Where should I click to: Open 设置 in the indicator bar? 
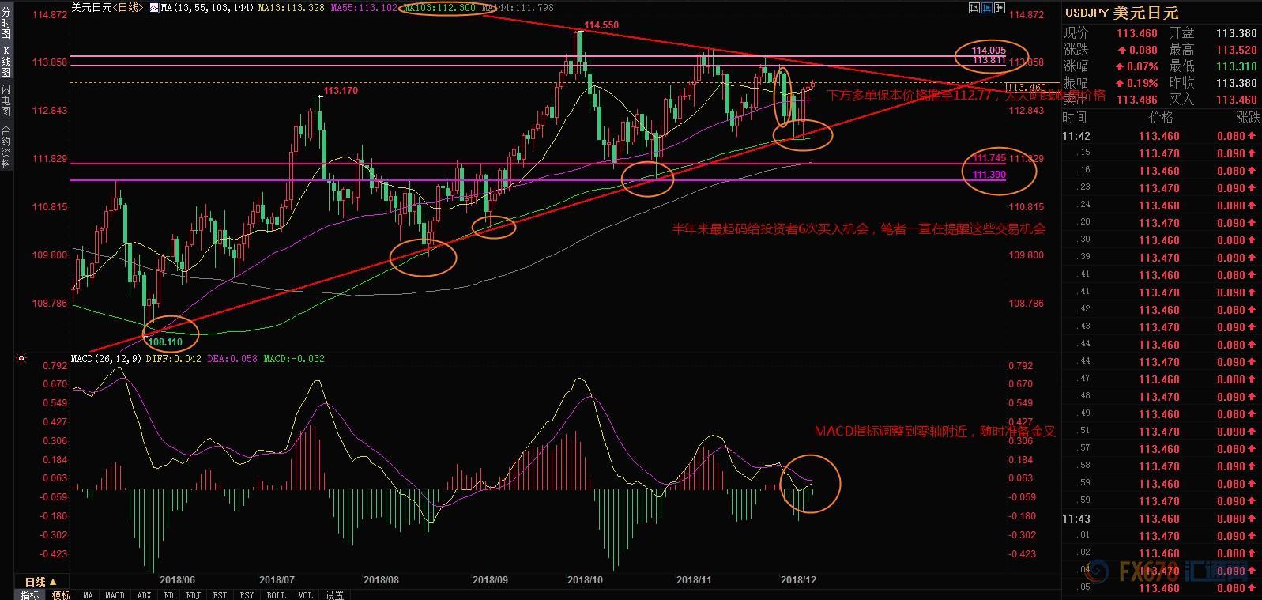334,594
